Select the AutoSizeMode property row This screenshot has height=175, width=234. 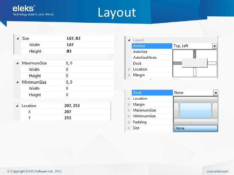click(152, 58)
